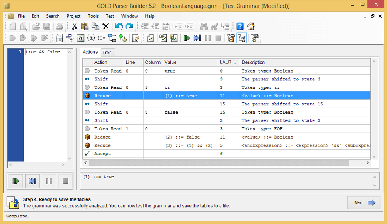Click the Undo arrow icon

click(119, 26)
